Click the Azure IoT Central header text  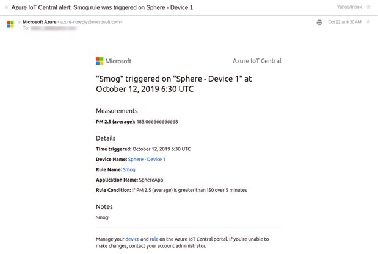[257, 61]
